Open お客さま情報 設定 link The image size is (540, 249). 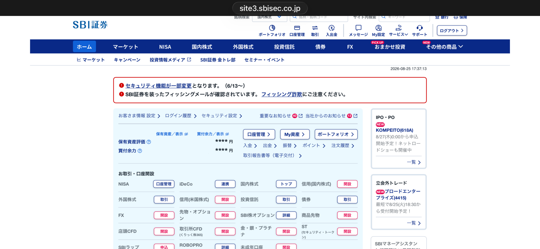pos(139,116)
